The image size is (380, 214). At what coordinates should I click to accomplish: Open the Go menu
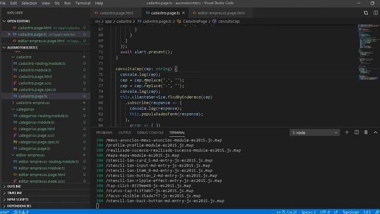(57, 3)
